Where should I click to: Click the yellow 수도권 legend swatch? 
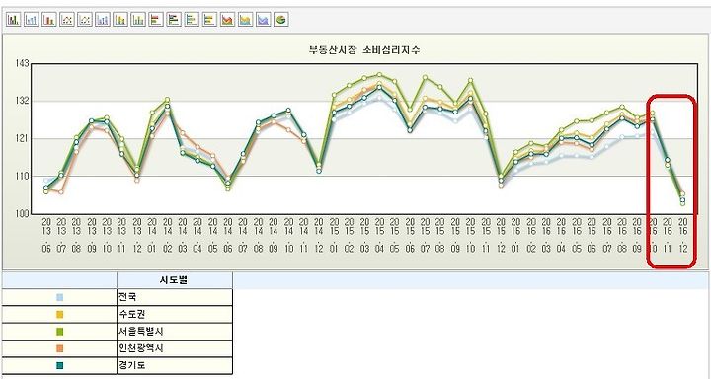[60, 315]
